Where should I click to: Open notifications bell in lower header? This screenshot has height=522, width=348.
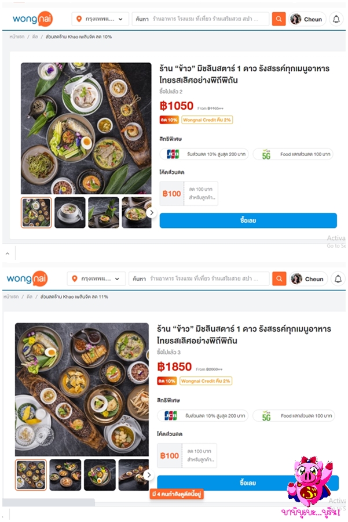pyautogui.click(x=338, y=279)
